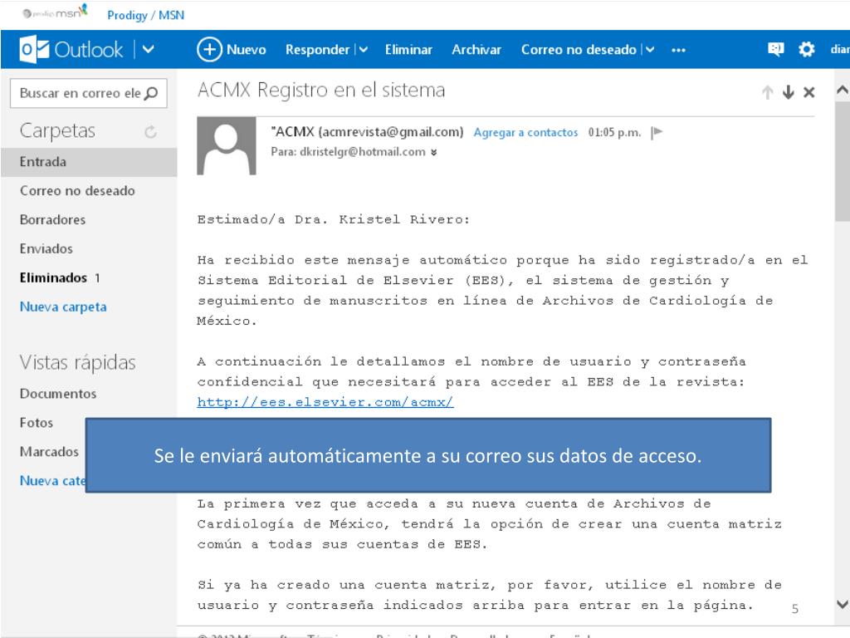Screen dimensions: 850x638
Task: Click Agregar a contactos link
Action: pyautogui.click(x=525, y=132)
